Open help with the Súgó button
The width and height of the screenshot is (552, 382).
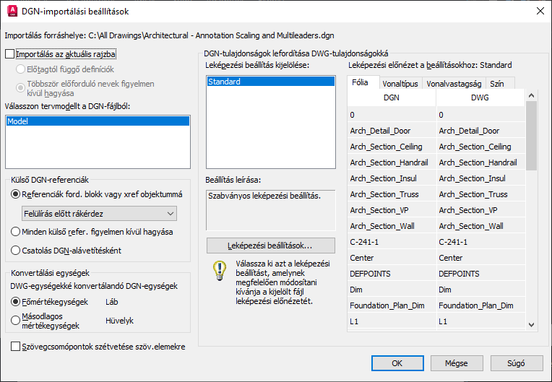(517, 363)
